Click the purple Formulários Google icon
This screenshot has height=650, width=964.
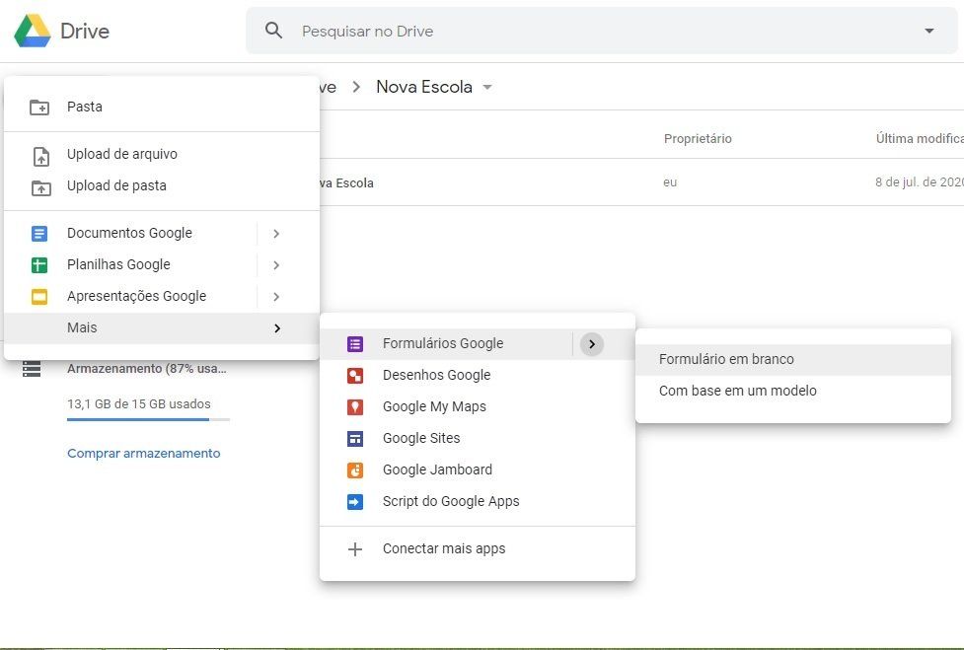pyautogui.click(x=355, y=344)
